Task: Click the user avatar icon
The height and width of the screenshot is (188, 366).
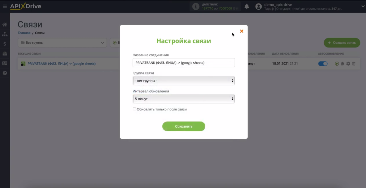Action: [259, 7]
